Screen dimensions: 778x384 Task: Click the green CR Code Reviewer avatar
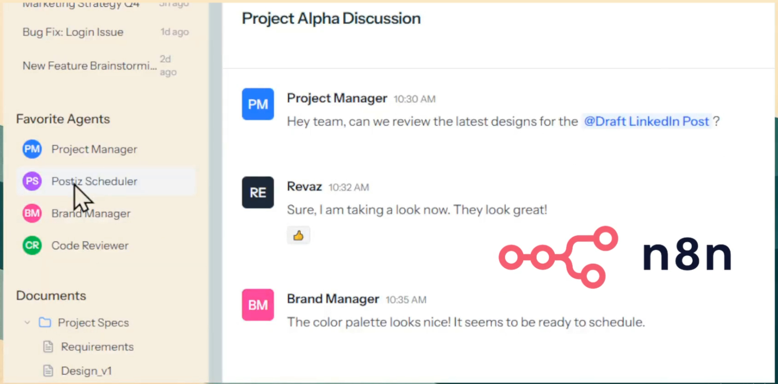click(32, 245)
